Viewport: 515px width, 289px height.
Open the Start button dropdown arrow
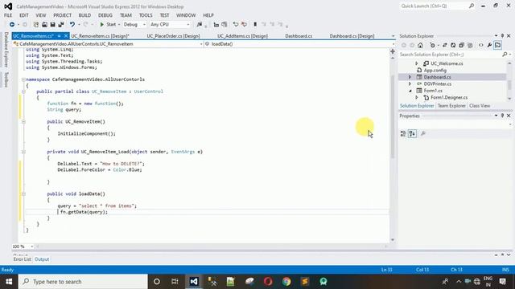119,25
